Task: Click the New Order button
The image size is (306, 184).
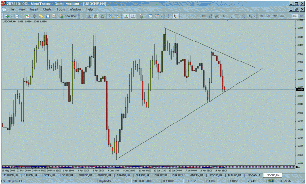Action: pos(68,16)
